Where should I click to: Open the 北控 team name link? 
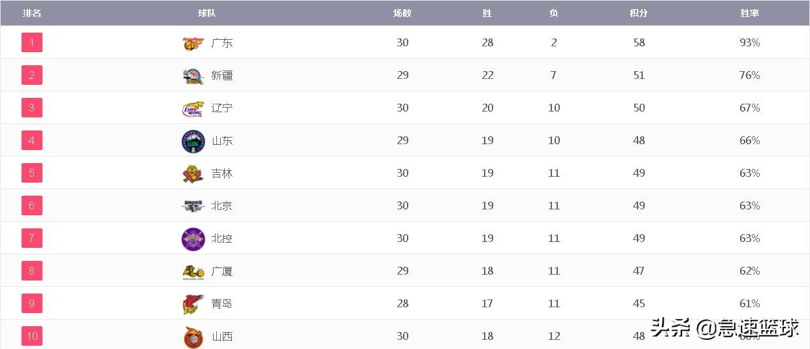222,239
